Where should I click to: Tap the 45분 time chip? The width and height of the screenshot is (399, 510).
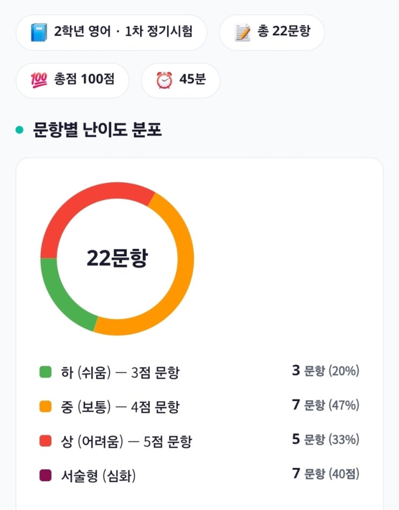[x=180, y=80]
